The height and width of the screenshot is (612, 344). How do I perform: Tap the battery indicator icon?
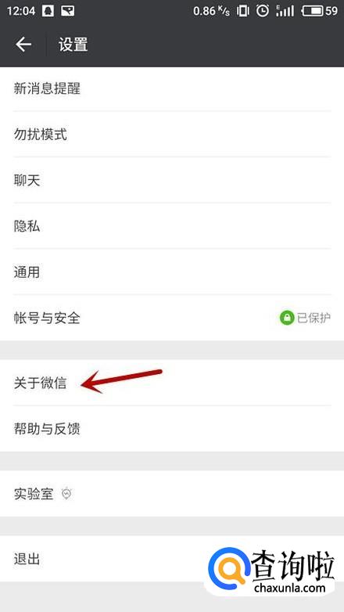(312, 11)
